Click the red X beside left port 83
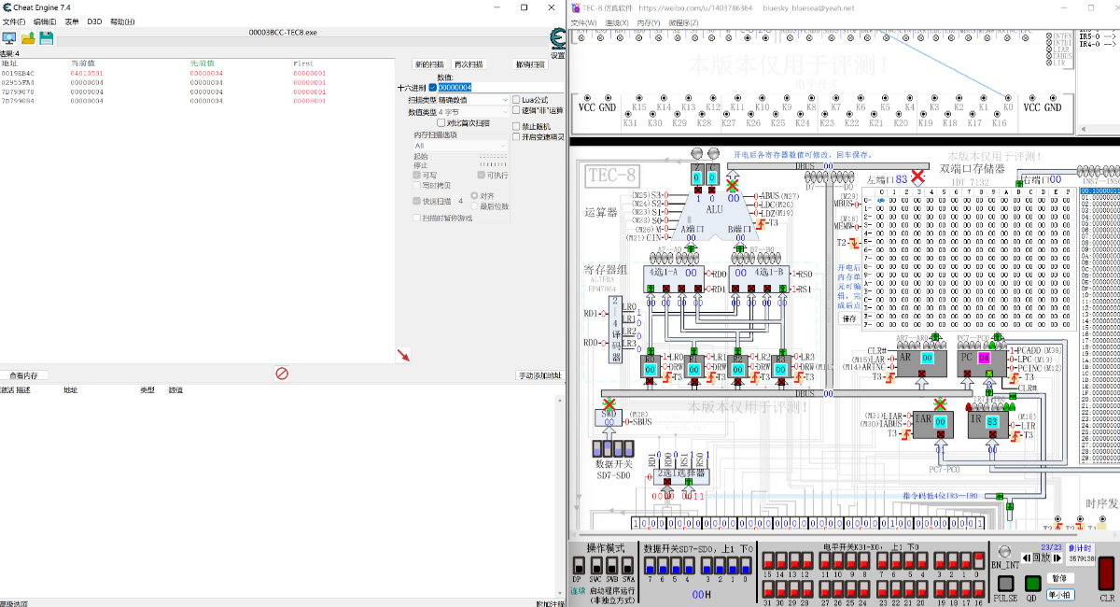The width and height of the screenshot is (1120, 607). coord(917,177)
